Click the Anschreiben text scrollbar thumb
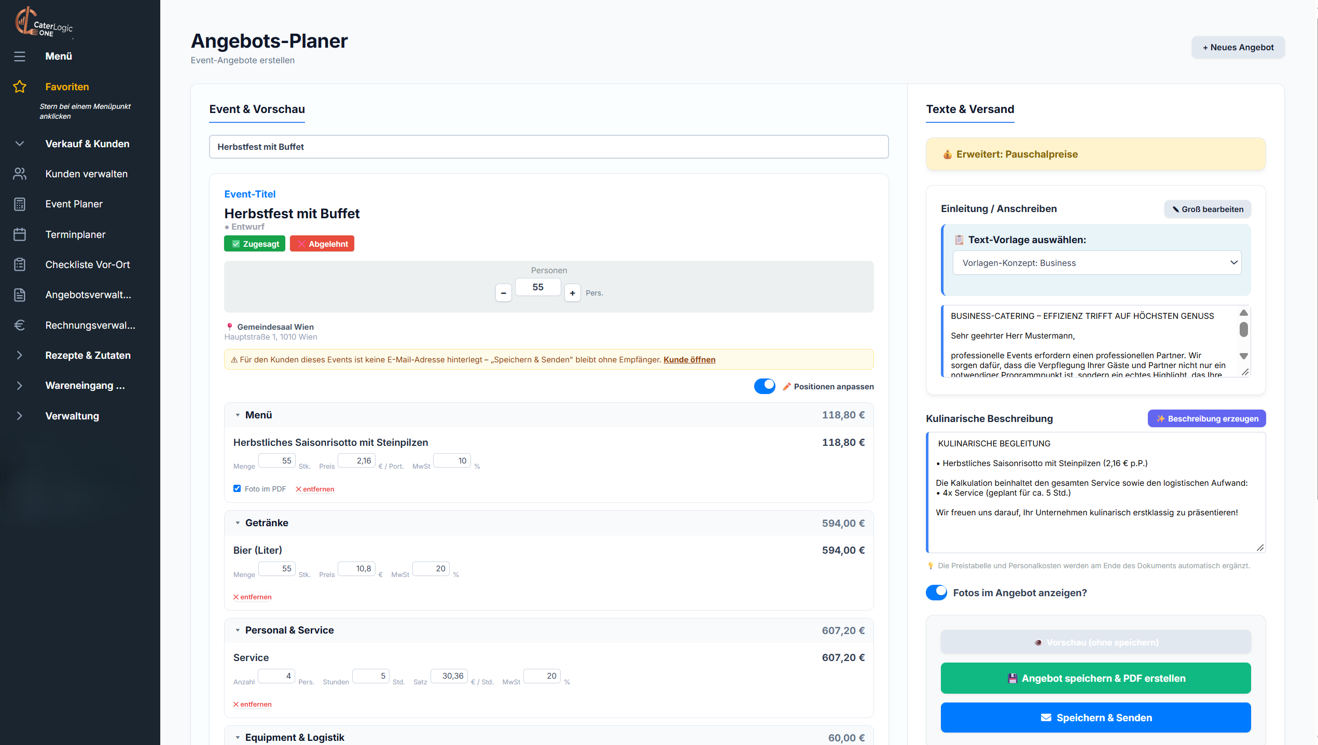 coord(1243,329)
